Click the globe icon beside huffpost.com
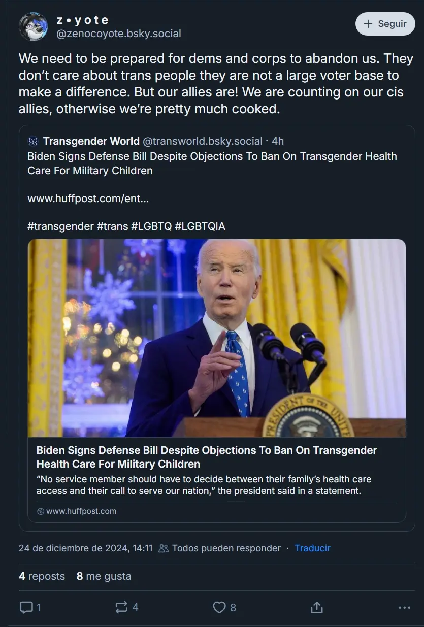The width and height of the screenshot is (424, 627). 41,511
